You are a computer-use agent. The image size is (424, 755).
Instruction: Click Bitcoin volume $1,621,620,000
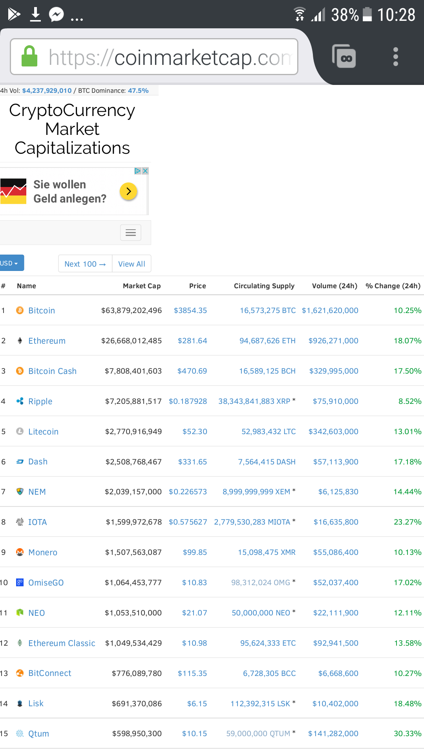click(x=330, y=310)
